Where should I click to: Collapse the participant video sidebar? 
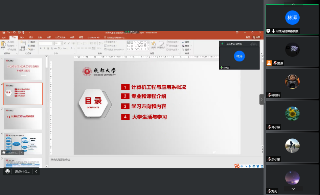pyautogui.click(x=261, y=100)
